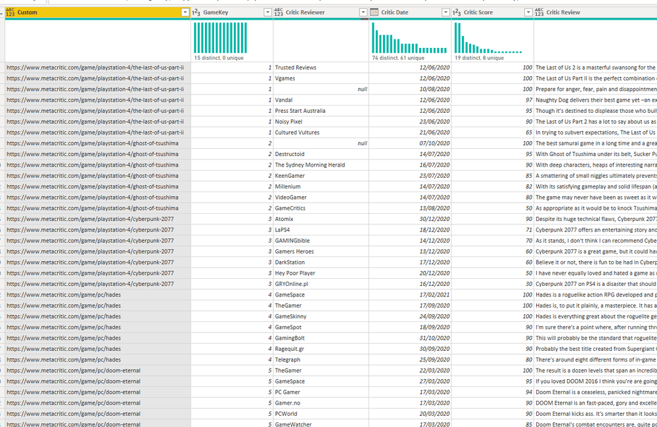Screen dimensions: 657x427
Task: Open the GameKey column filter dropdown
Action: 267,12
